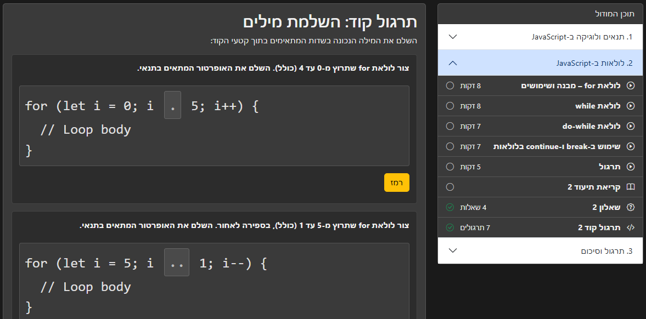The height and width of the screenshot is (319, 646).
Task: Click play icon for לולאת for lesson
Action: click(630, 86)
